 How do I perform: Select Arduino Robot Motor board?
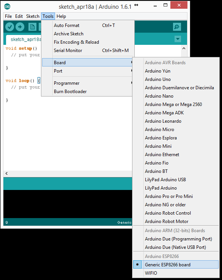click(176, 221)
